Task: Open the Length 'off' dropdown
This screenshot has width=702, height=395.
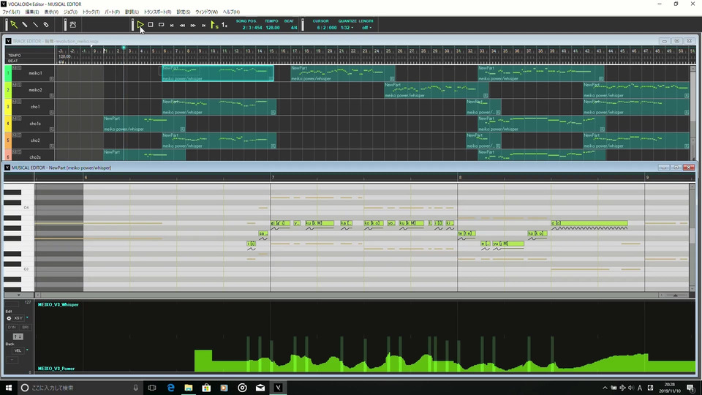Action: (x=366, y=28)
